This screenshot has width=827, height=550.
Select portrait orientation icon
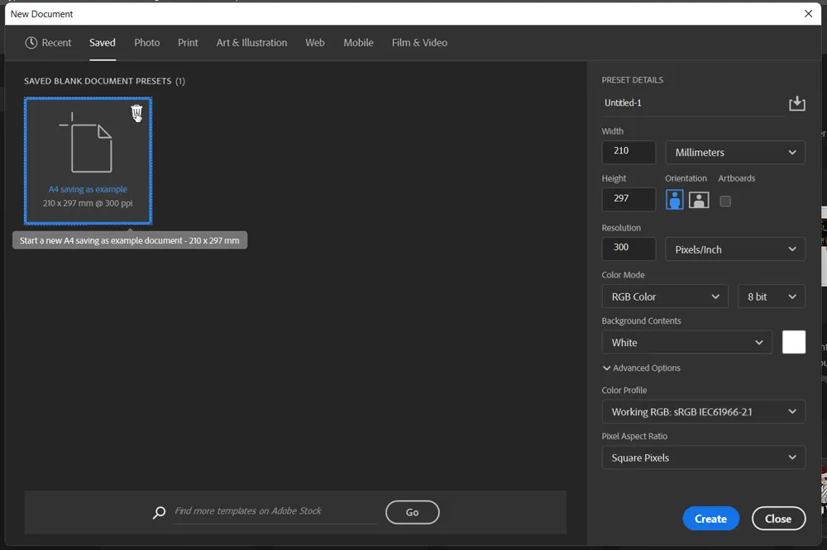675,200
